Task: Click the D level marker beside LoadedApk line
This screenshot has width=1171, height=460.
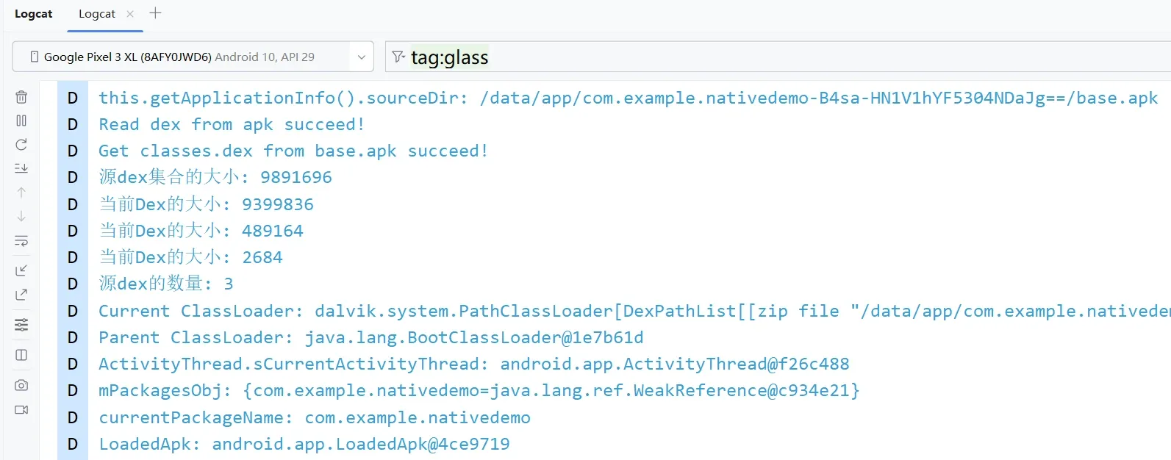Action: pyautogui.click(x=73, y=444)
